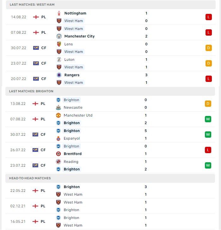Click the Reading club crest icon
The image size is (221, 230).
pos(58,162)
